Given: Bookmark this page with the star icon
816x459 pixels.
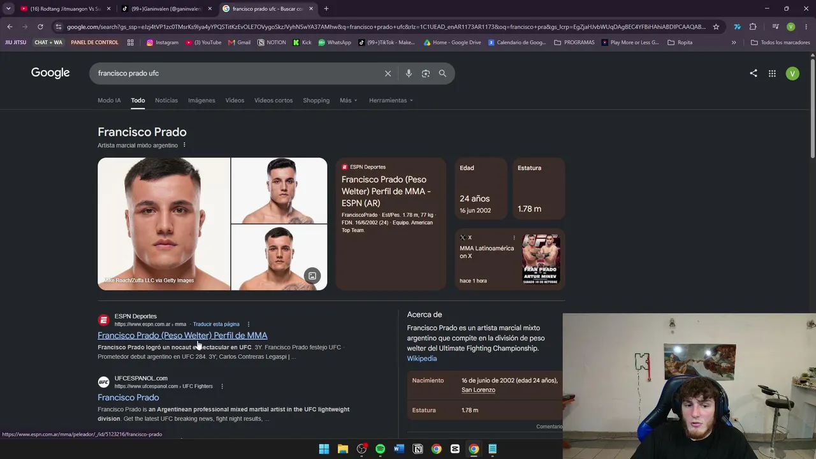Looking at the screenshot, I should (716, 27).
